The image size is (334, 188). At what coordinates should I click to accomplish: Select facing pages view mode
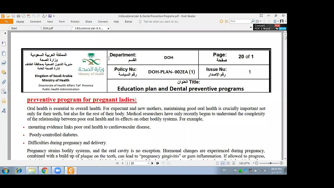[228, 163]
